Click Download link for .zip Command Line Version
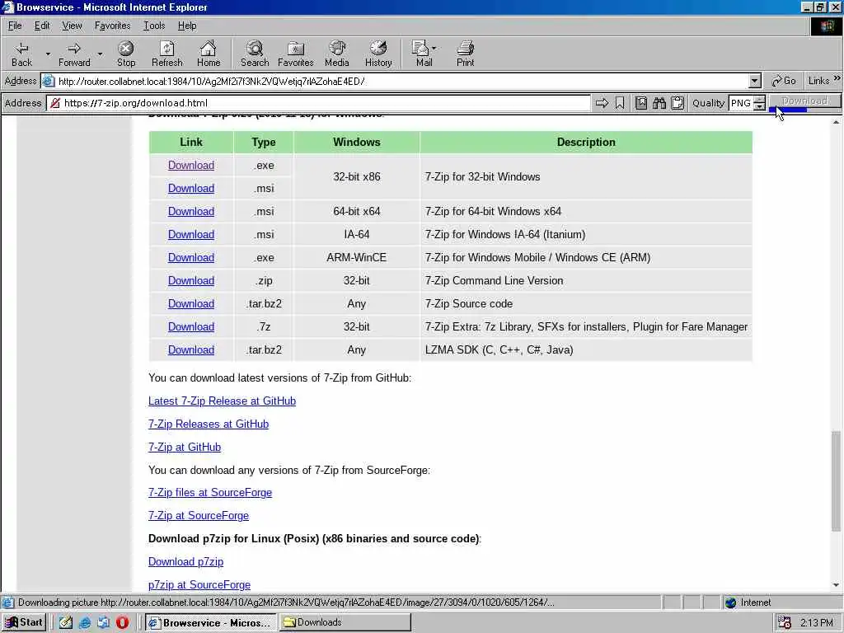 191,281
